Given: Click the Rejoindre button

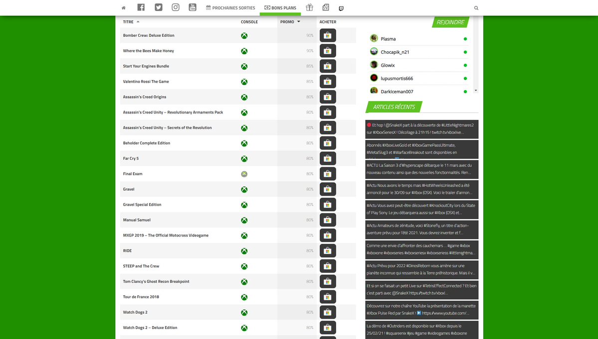Looking at the screenshot, I should [x=450, y=22].
